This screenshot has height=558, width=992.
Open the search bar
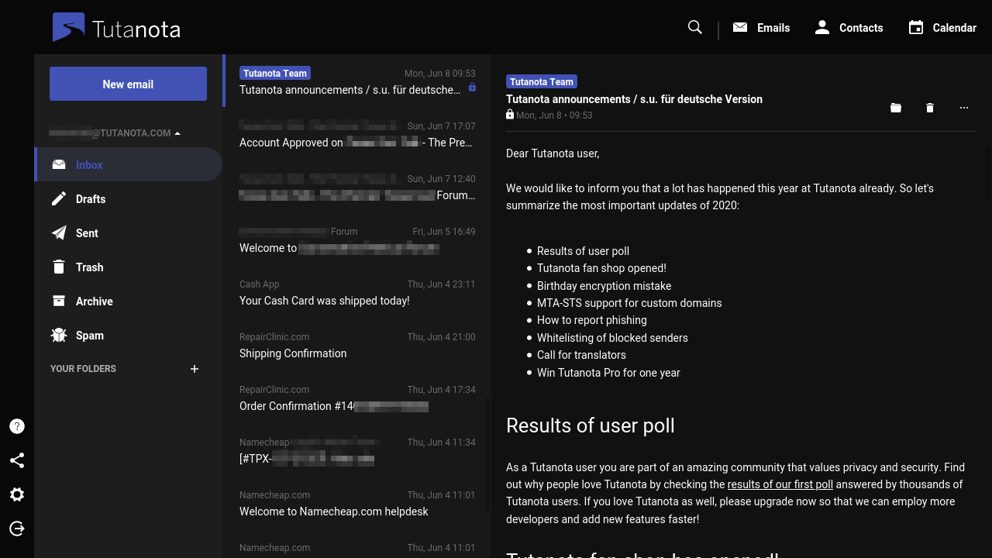point(694,27)
